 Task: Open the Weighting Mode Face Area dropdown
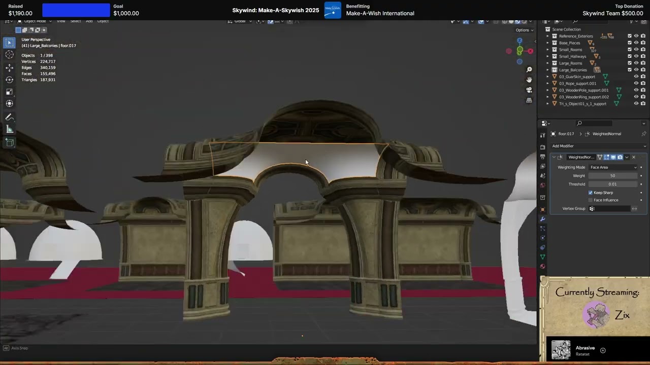click(613, 167)
